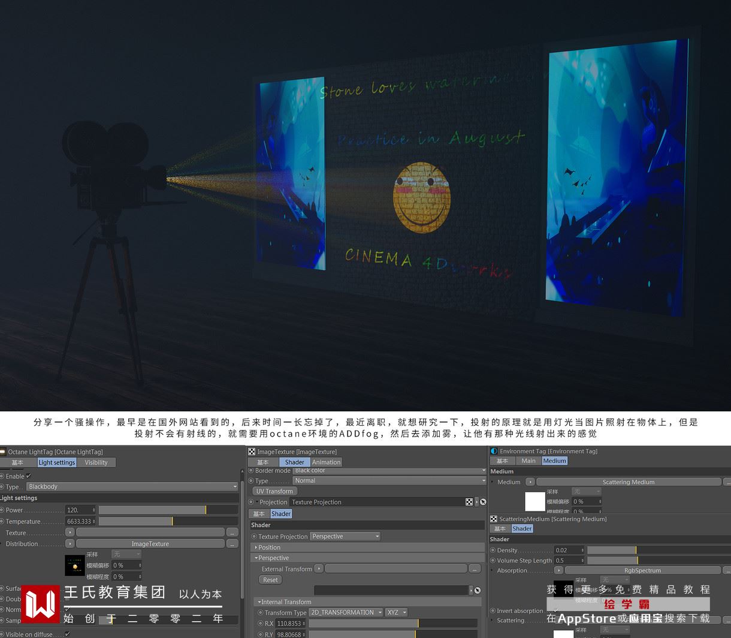Click the picker cursor icon below the Reset row
This screenshot has width=731, height=638.
click(x=478, y=590)
